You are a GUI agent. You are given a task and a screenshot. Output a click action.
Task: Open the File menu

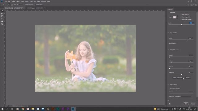6,1
